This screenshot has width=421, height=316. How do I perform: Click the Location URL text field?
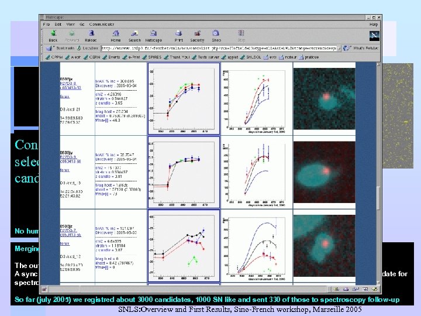pyautogui.click(x=219, y=49)
